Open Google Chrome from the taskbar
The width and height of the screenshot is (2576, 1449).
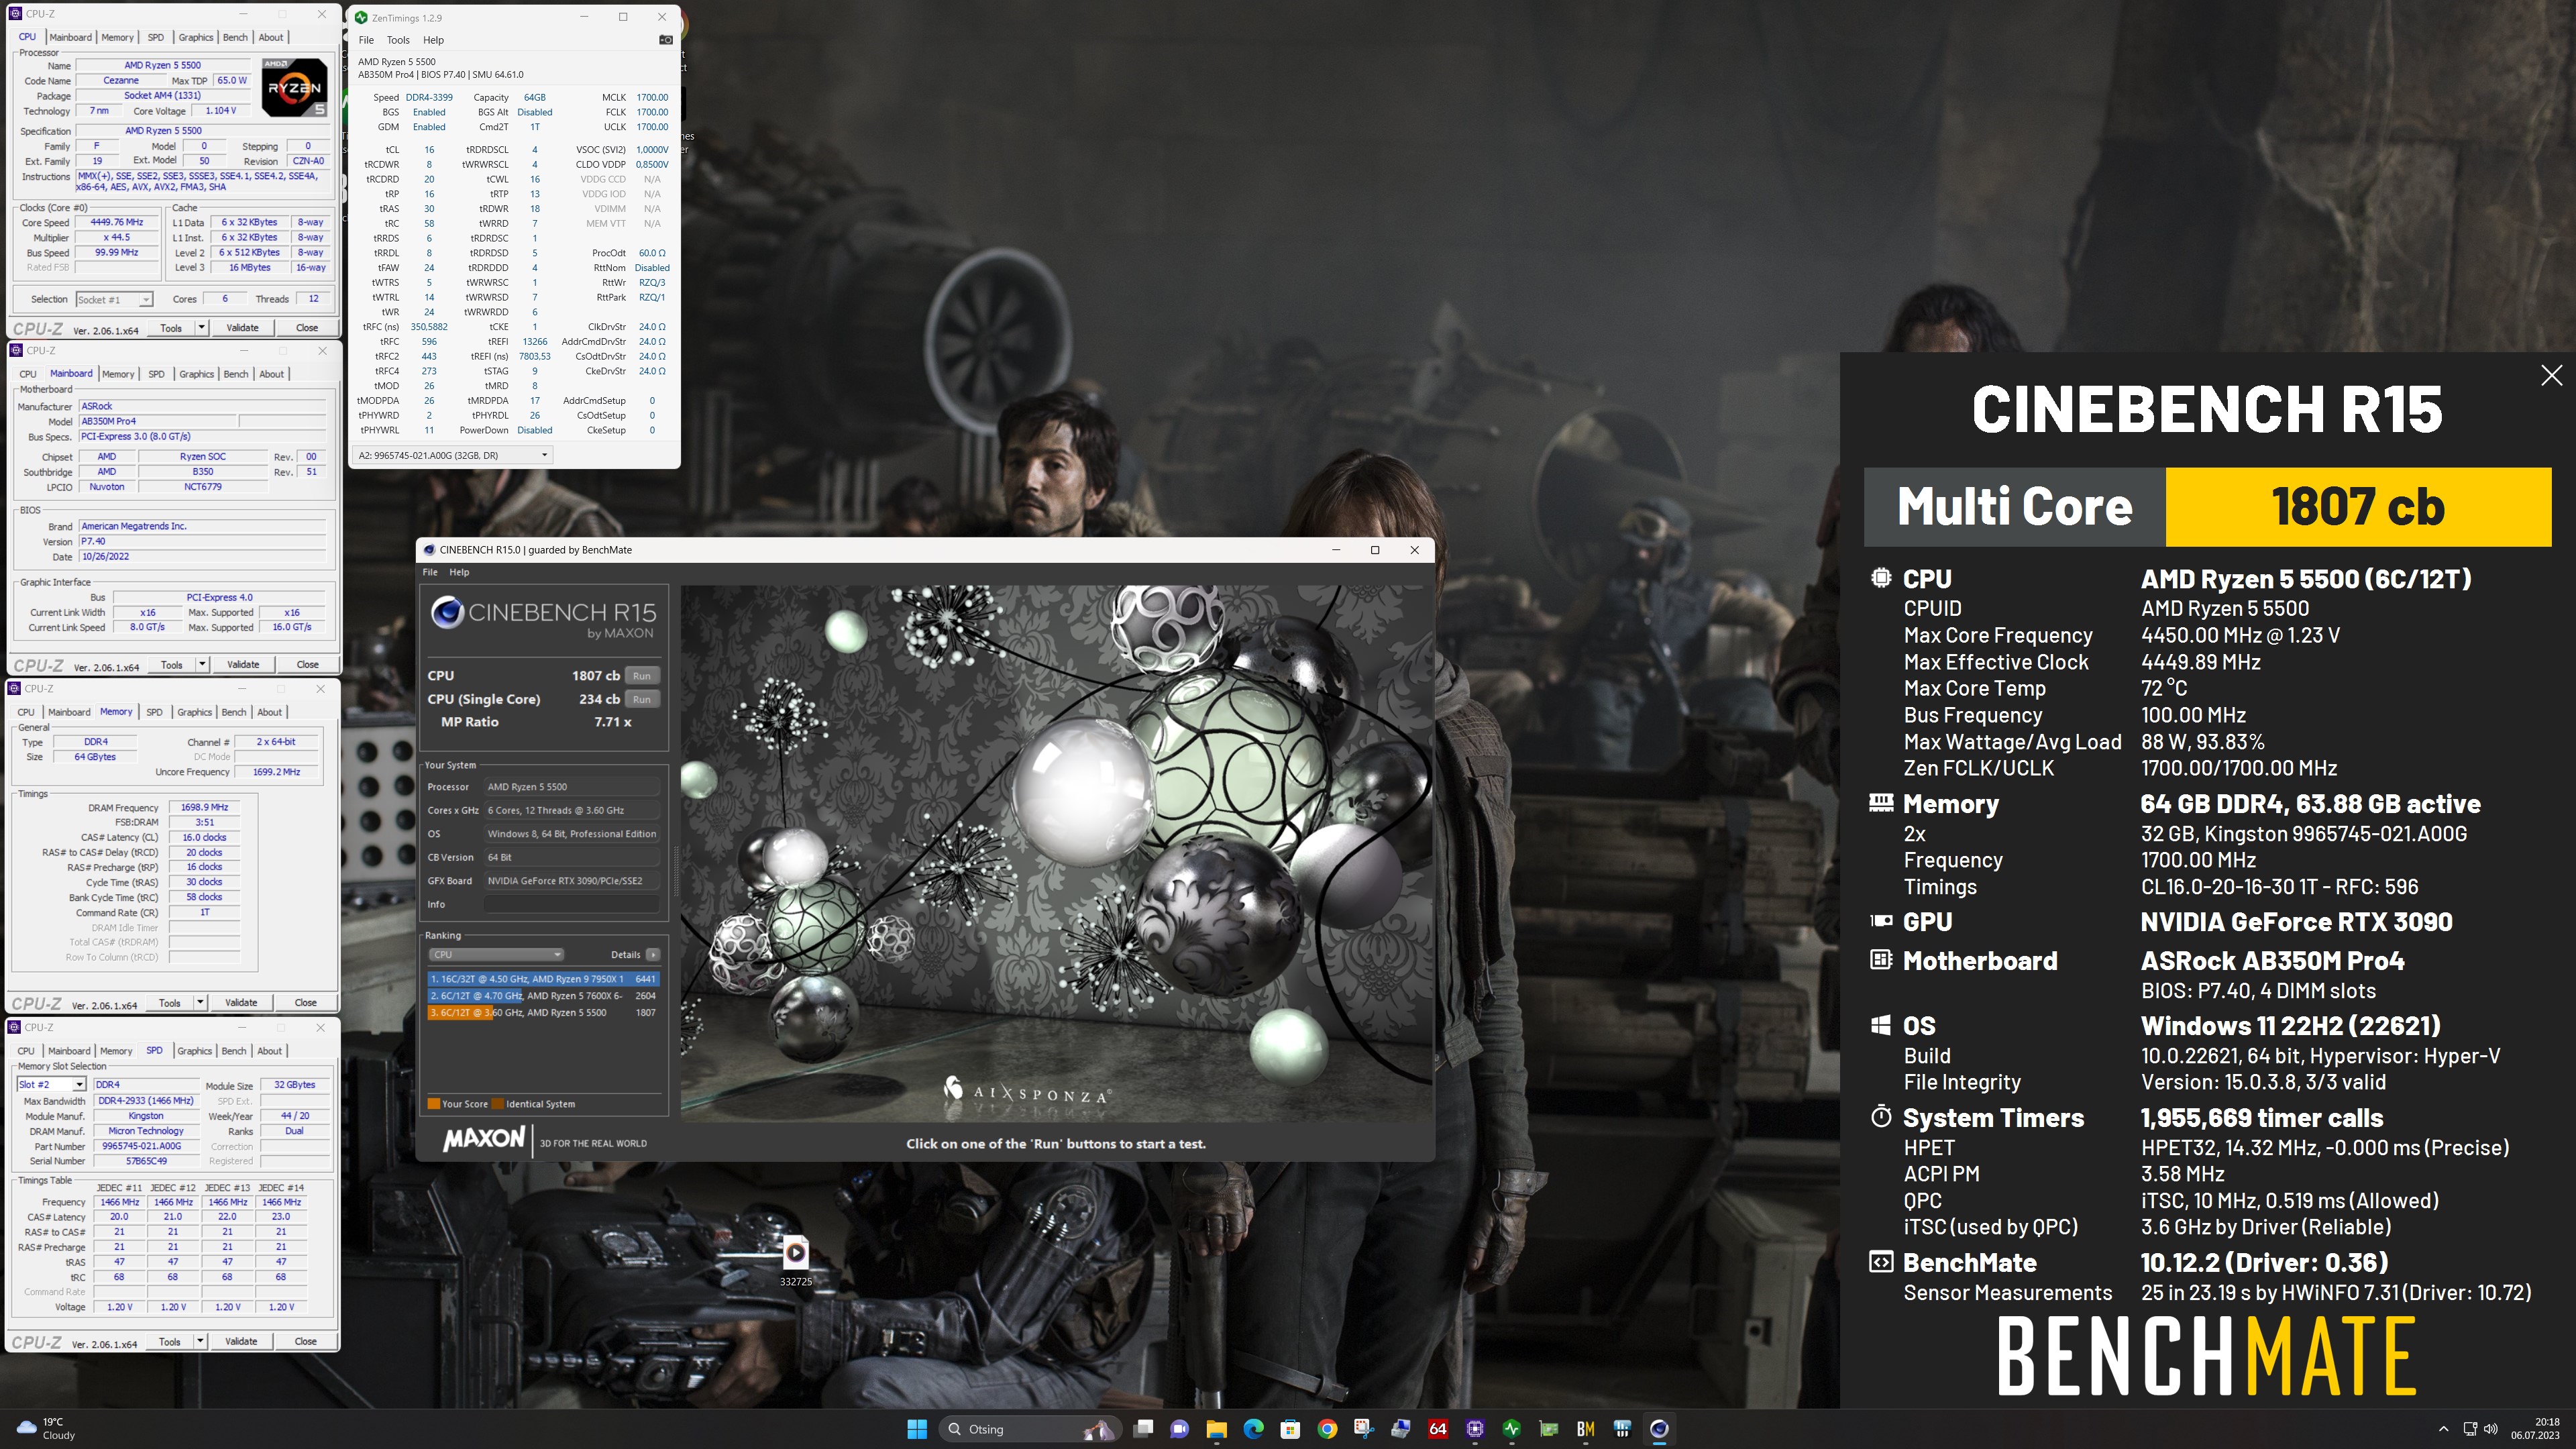(x=1327, y=1428)
